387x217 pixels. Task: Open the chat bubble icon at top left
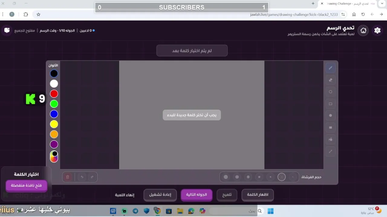[7, 30]
